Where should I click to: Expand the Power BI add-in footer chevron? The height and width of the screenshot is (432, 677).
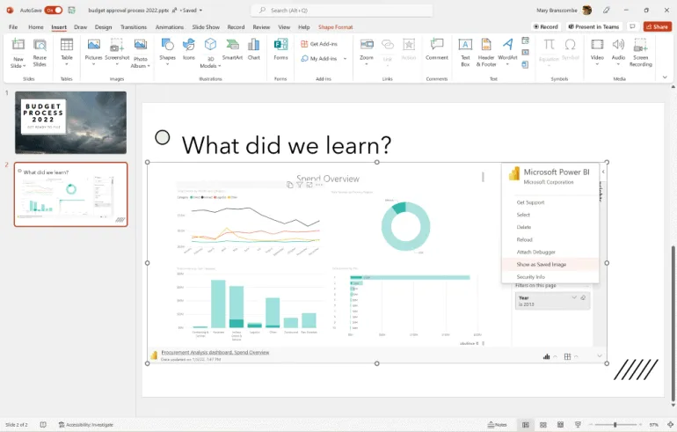[x=600, y=356]
